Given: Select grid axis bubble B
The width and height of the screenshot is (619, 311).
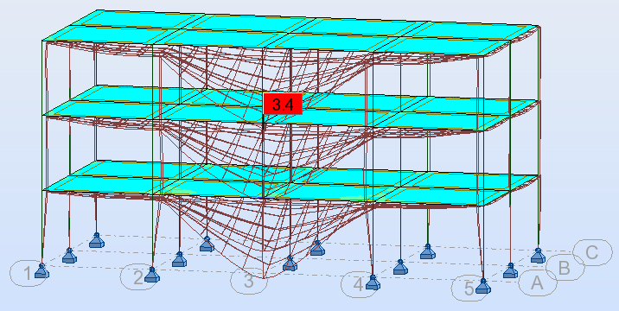Looking at the screenshot, I should (565, 268).
